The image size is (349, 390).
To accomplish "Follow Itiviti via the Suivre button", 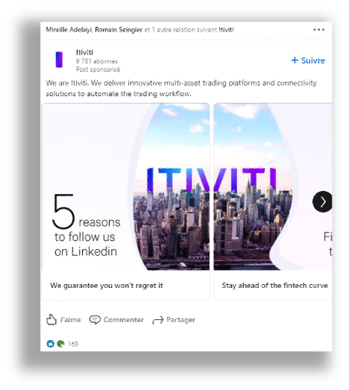I will [x=308, y=60].
